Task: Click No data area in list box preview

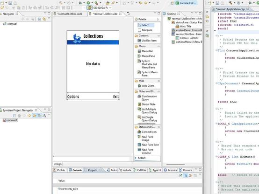Action: pyautogui.click(x=93, y=64)
